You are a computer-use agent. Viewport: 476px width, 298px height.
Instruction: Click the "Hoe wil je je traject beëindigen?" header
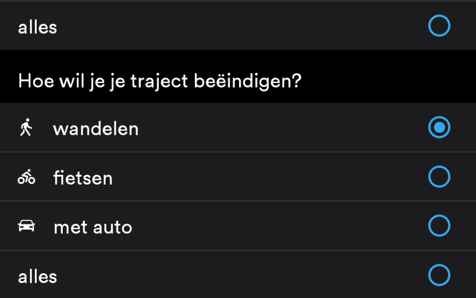pos(160,81)
